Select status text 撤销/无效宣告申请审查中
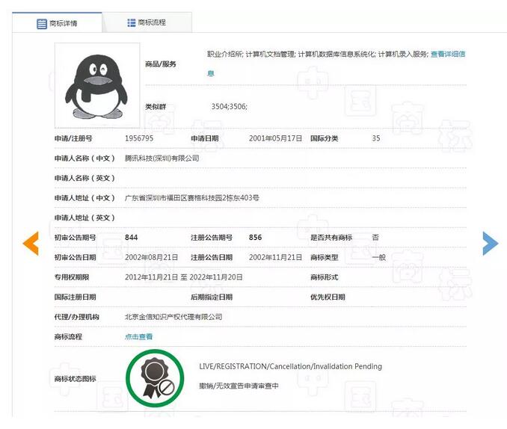The image size is (507, 429). tap(239, 386)
